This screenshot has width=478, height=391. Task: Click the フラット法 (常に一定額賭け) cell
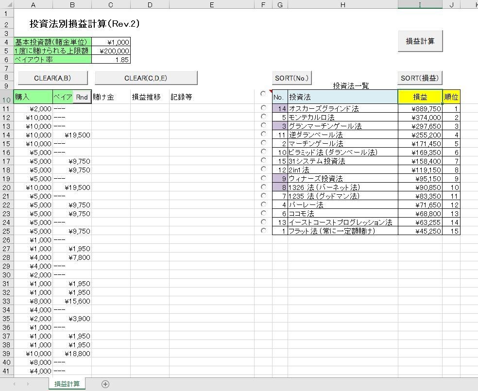point(342,231)
